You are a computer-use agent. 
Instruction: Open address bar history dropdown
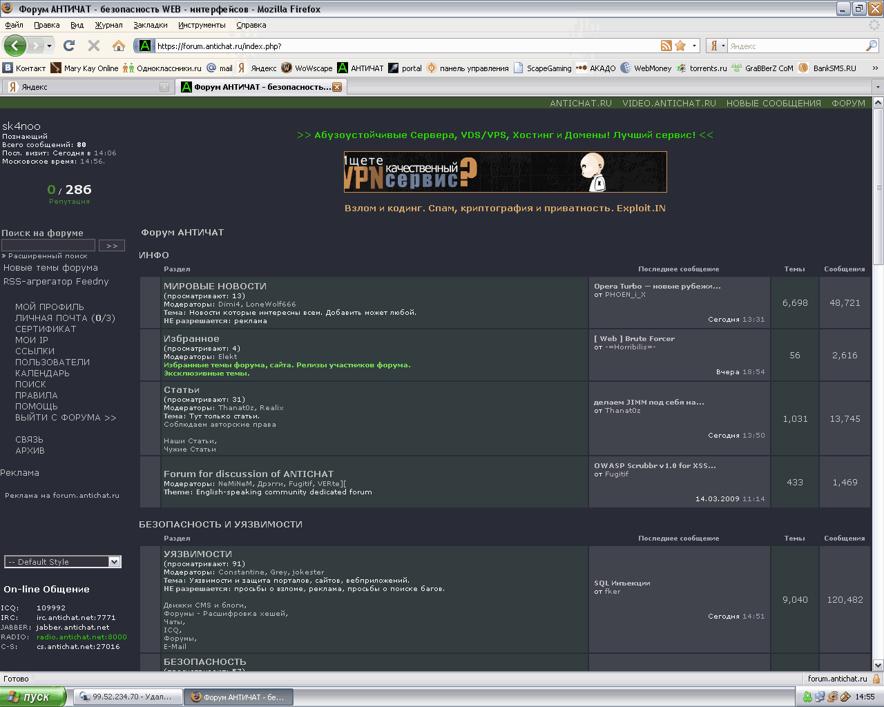[695, 46]
